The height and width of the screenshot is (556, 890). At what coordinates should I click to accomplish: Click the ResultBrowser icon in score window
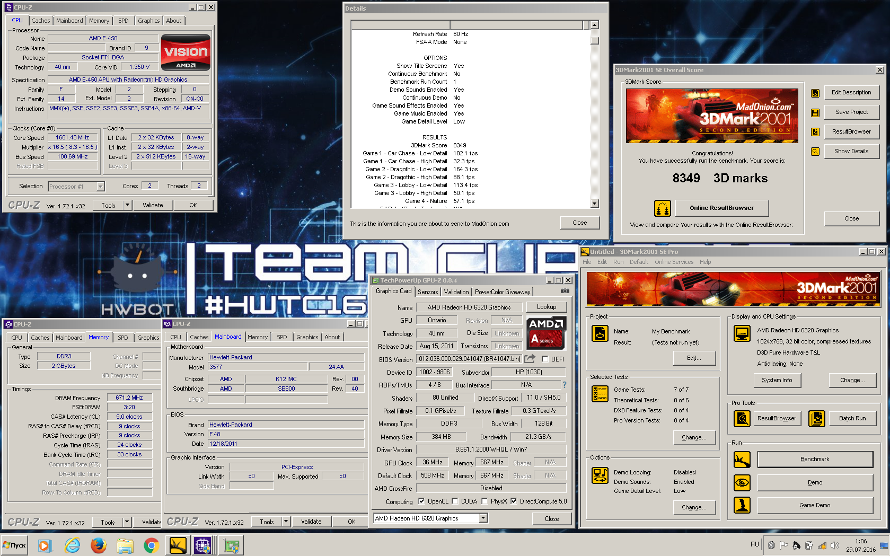tap(815, 132)
